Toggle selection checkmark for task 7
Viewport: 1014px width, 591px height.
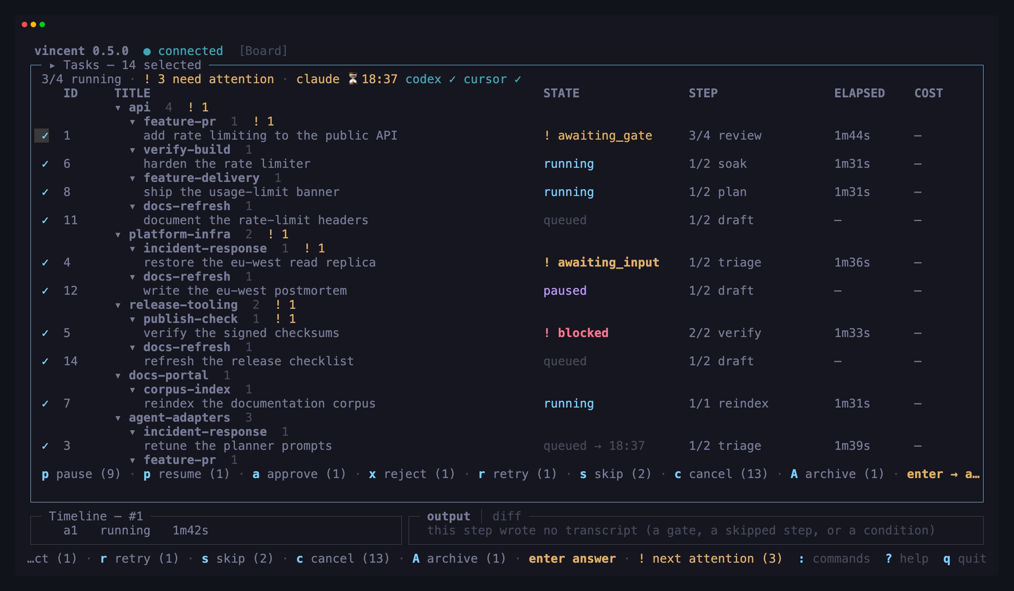45,404
